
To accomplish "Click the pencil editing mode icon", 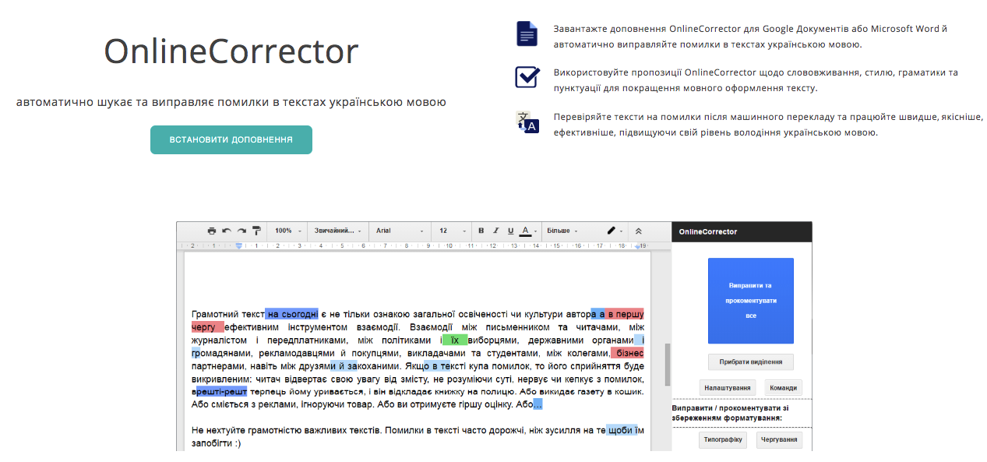I will (x=612, y=231).
